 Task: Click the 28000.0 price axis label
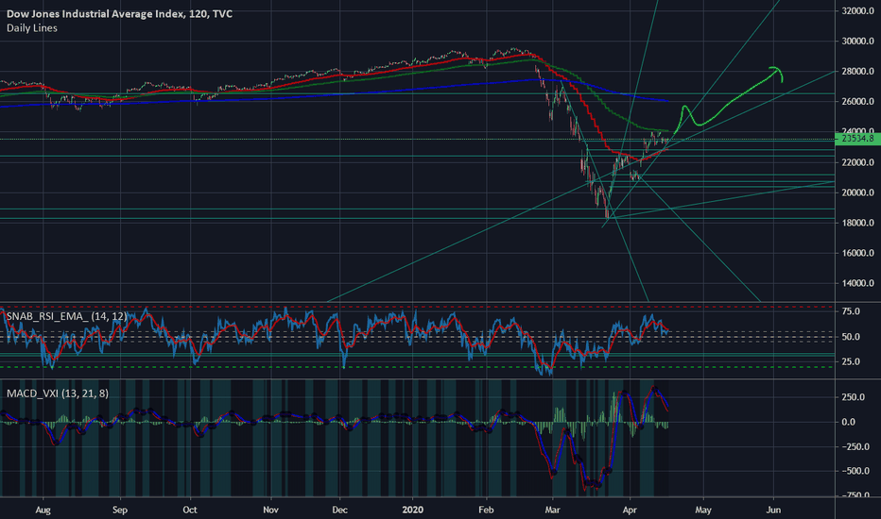coord(857,72)
